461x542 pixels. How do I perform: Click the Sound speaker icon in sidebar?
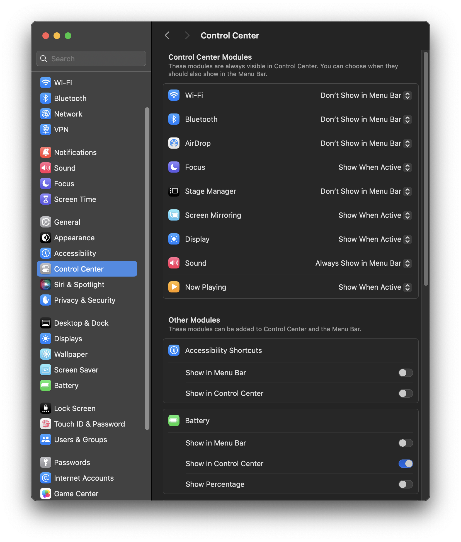(x=46, y=168)
